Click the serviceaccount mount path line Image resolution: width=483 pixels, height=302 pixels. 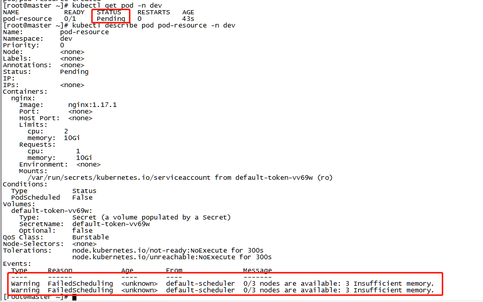180,178
